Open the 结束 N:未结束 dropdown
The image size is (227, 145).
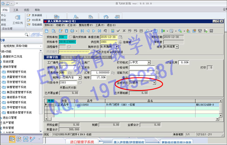tap(177, 47)
